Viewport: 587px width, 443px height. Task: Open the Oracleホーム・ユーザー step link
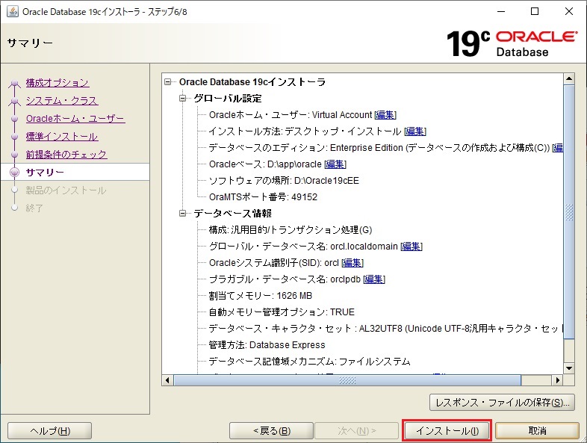point(75,119)
